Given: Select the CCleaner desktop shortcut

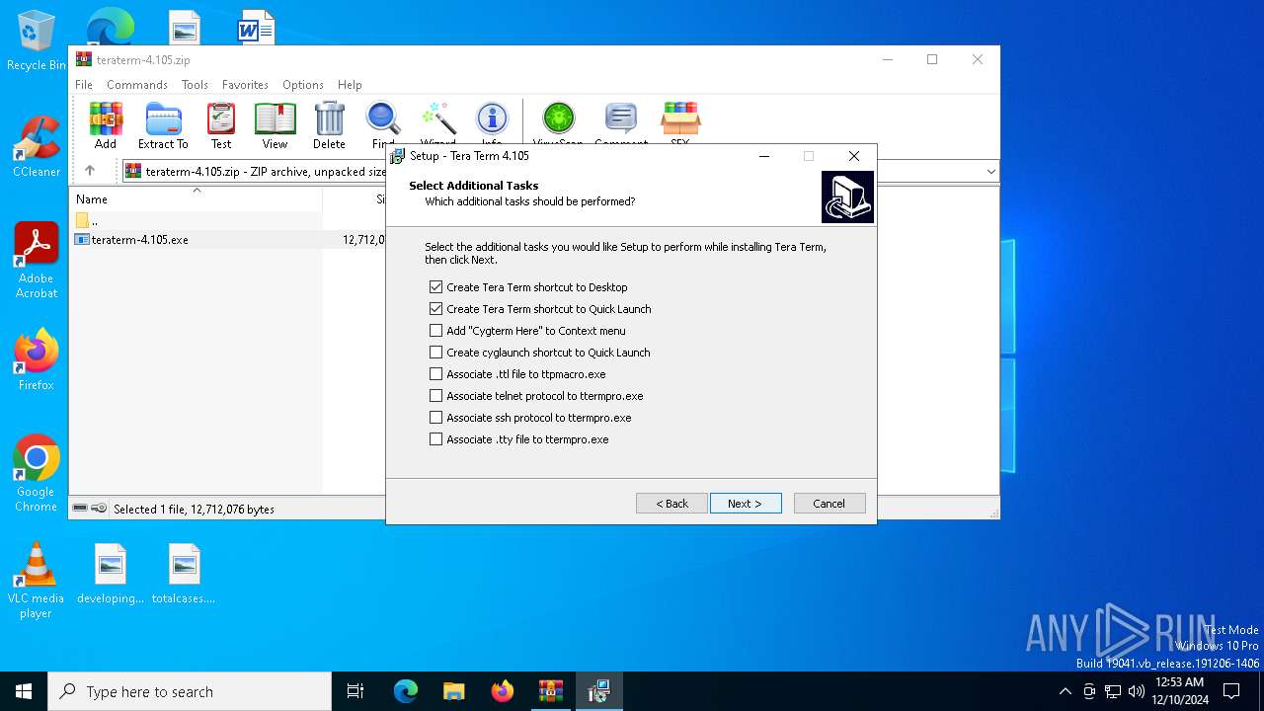Looking at the screenshot, I should click(37, 147).
